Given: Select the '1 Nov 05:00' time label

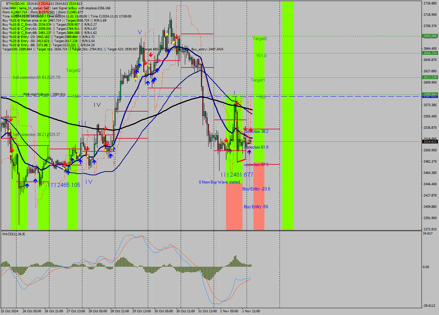Looking at the screenshot, I should tap(229, 311).
